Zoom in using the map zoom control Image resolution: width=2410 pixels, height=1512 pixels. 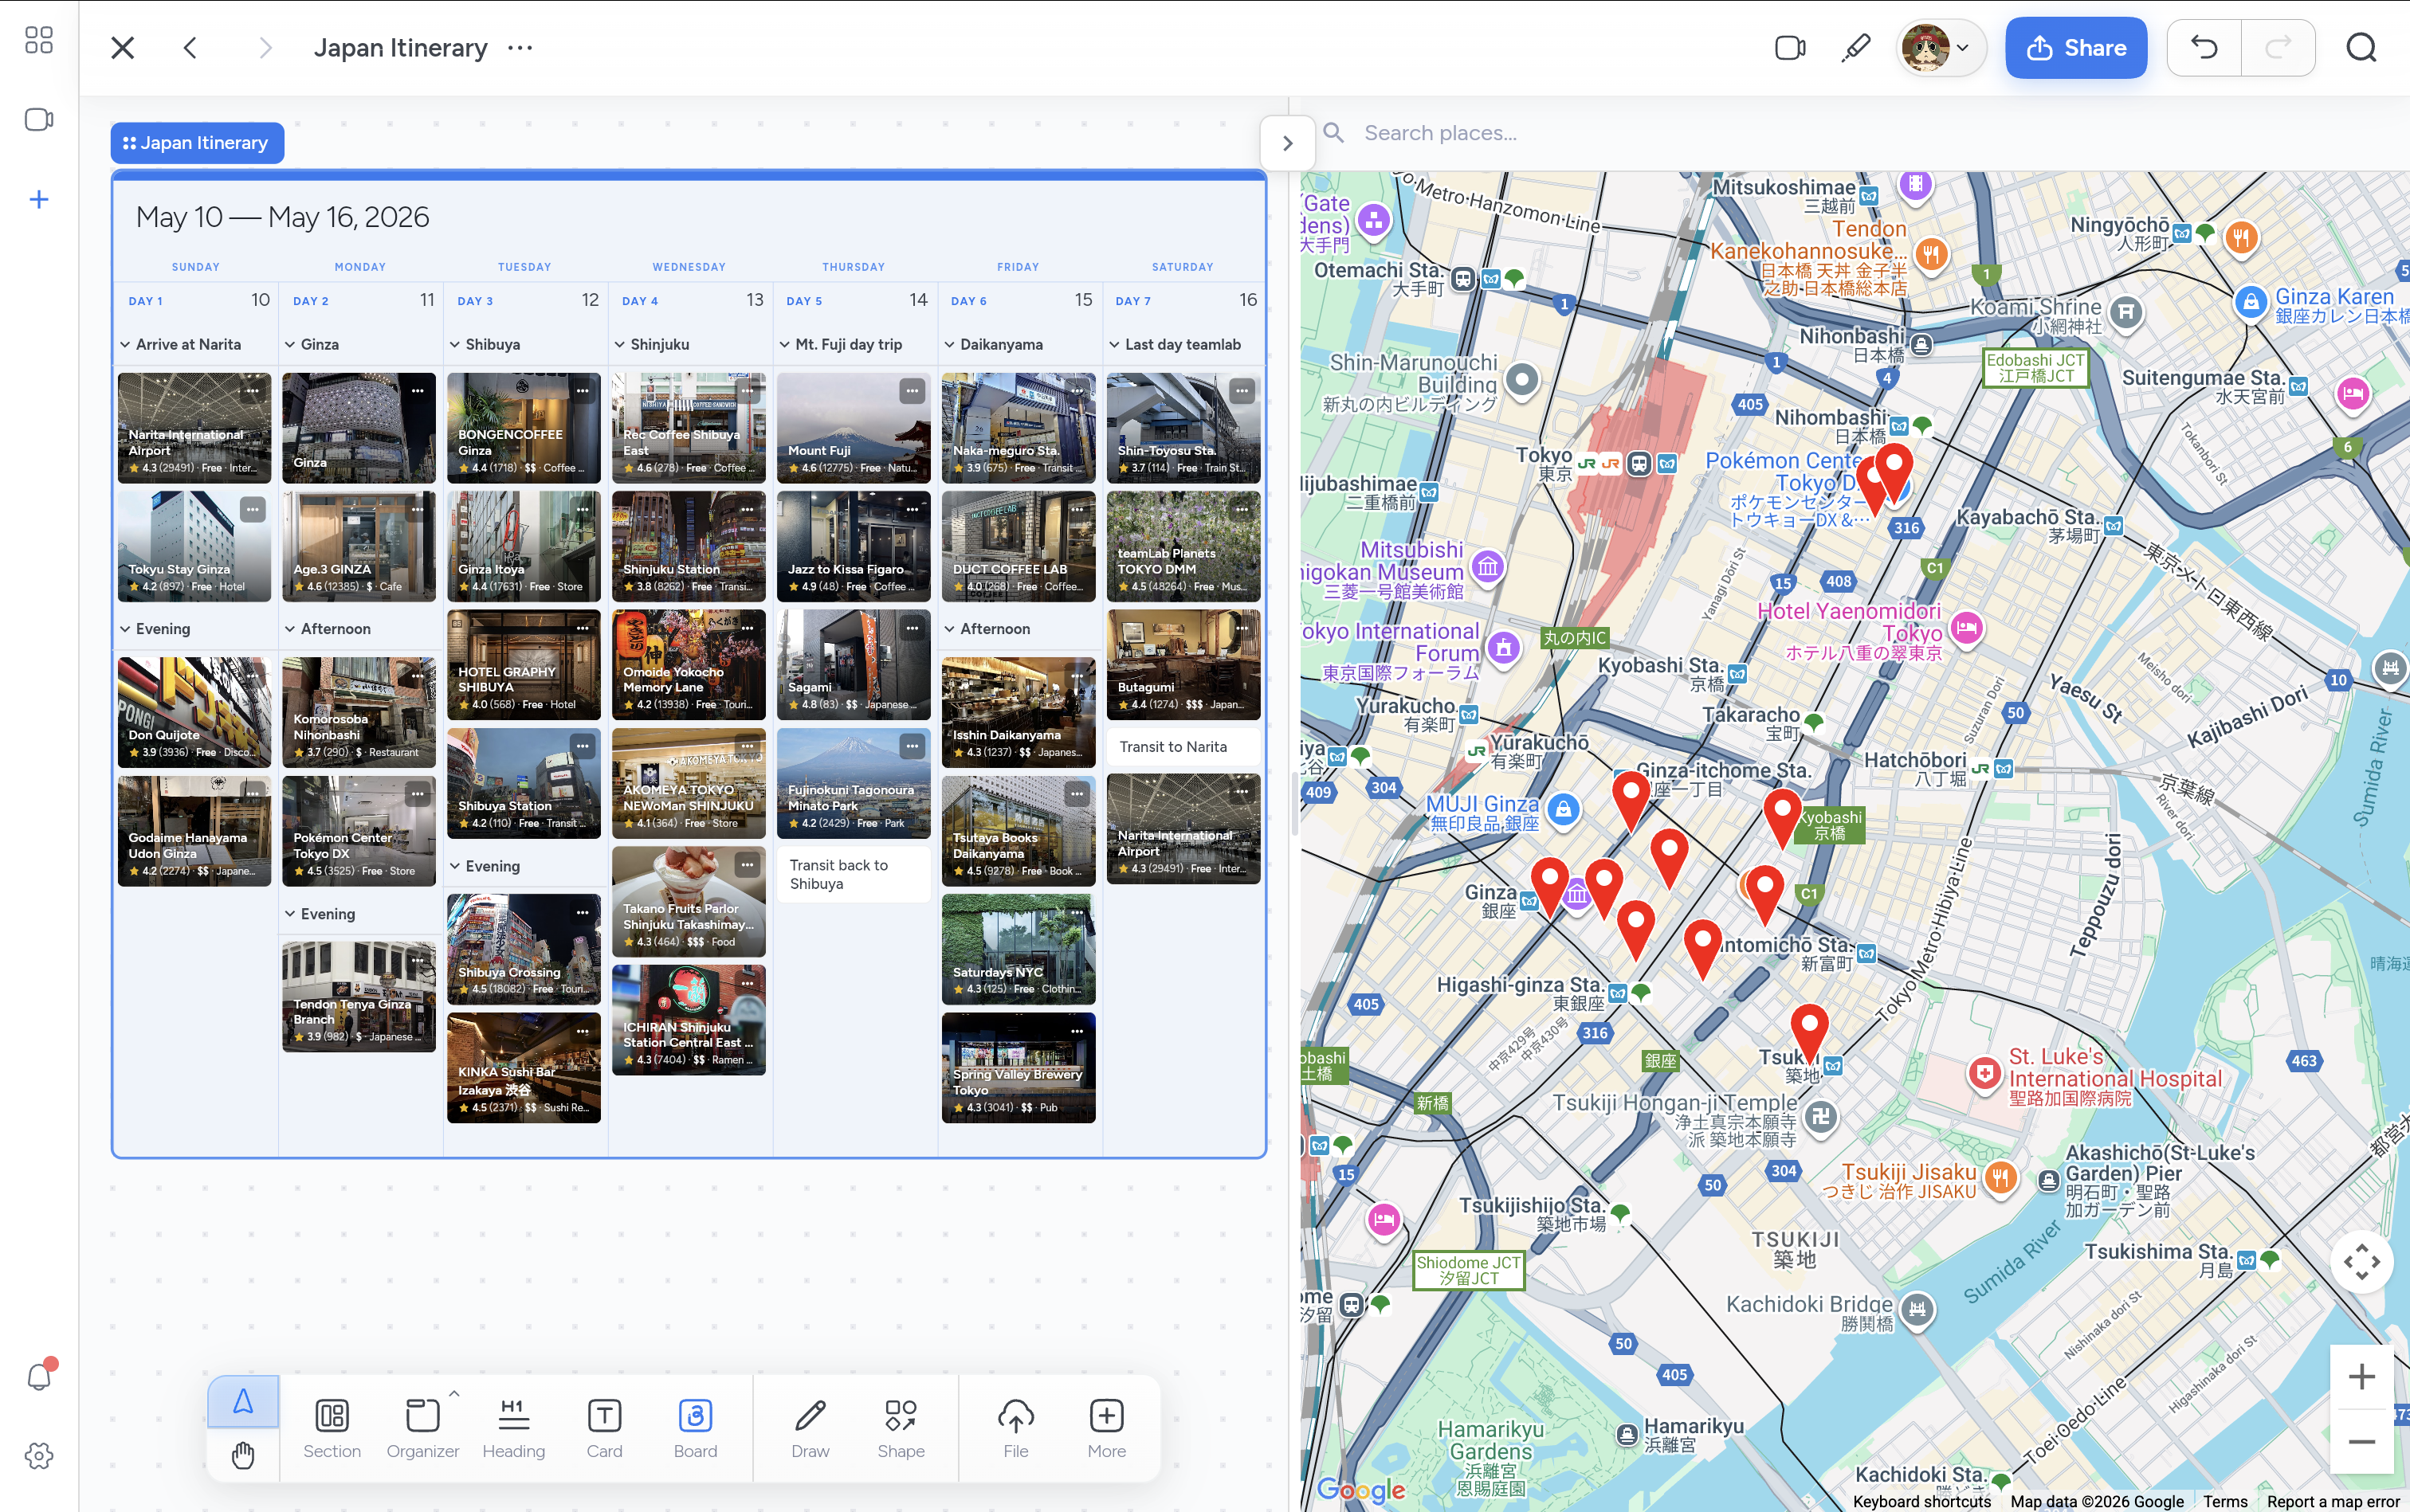2363,1376
